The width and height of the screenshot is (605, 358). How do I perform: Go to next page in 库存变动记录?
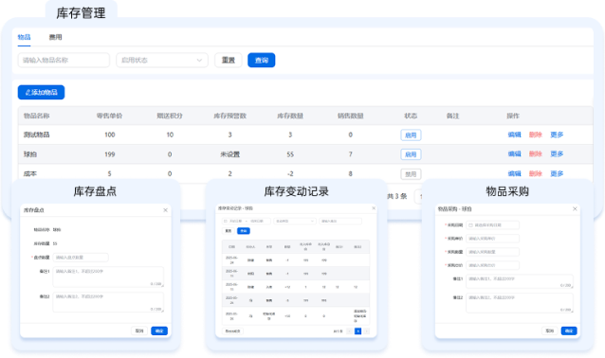coord(367,331)
